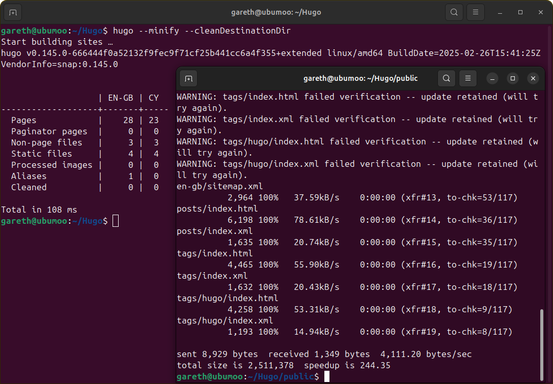Click the 'posts/index.xml' file line
This screenshot has height=384, width=553.
pos(215,231)
